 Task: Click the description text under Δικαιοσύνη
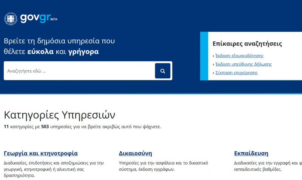(163, 166)
